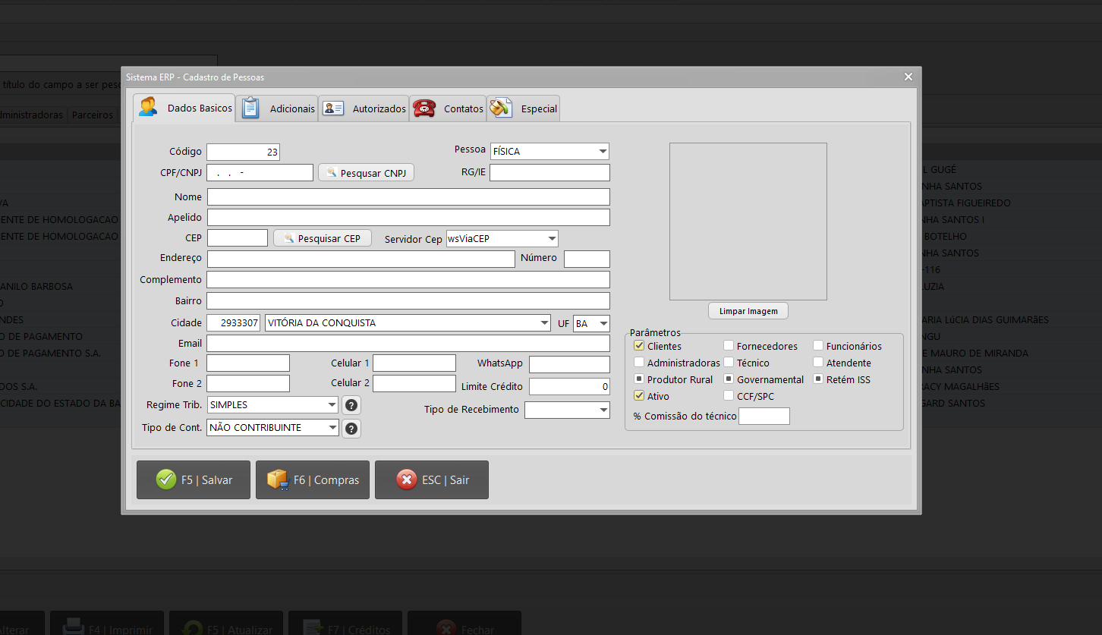Close the Cadastro de Pessoas dialog

click(908, 77)
